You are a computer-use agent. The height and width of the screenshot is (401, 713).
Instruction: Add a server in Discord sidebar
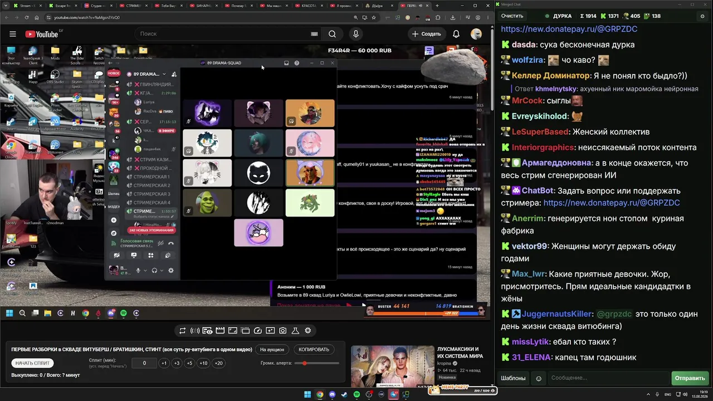(x=114, y=220)
